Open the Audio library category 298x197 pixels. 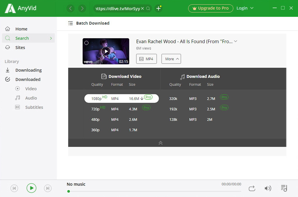(31, 98)
